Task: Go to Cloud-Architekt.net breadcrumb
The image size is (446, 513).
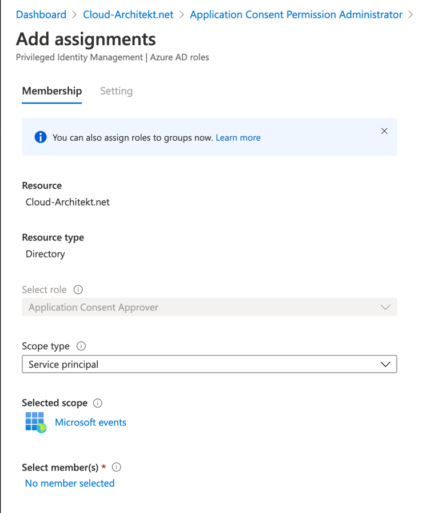Action: pyautogui.click(x=128, y=15)
